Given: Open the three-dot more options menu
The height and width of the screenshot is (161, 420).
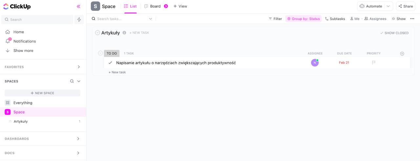Looking at the screenshot, I should pyautogui.click(x=412, y=19).
